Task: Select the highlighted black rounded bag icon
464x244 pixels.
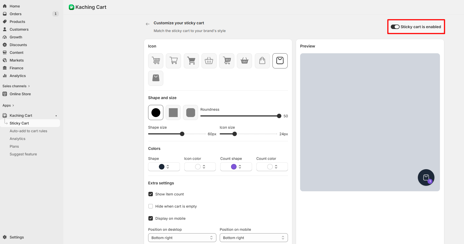Action: coord(280,61)
